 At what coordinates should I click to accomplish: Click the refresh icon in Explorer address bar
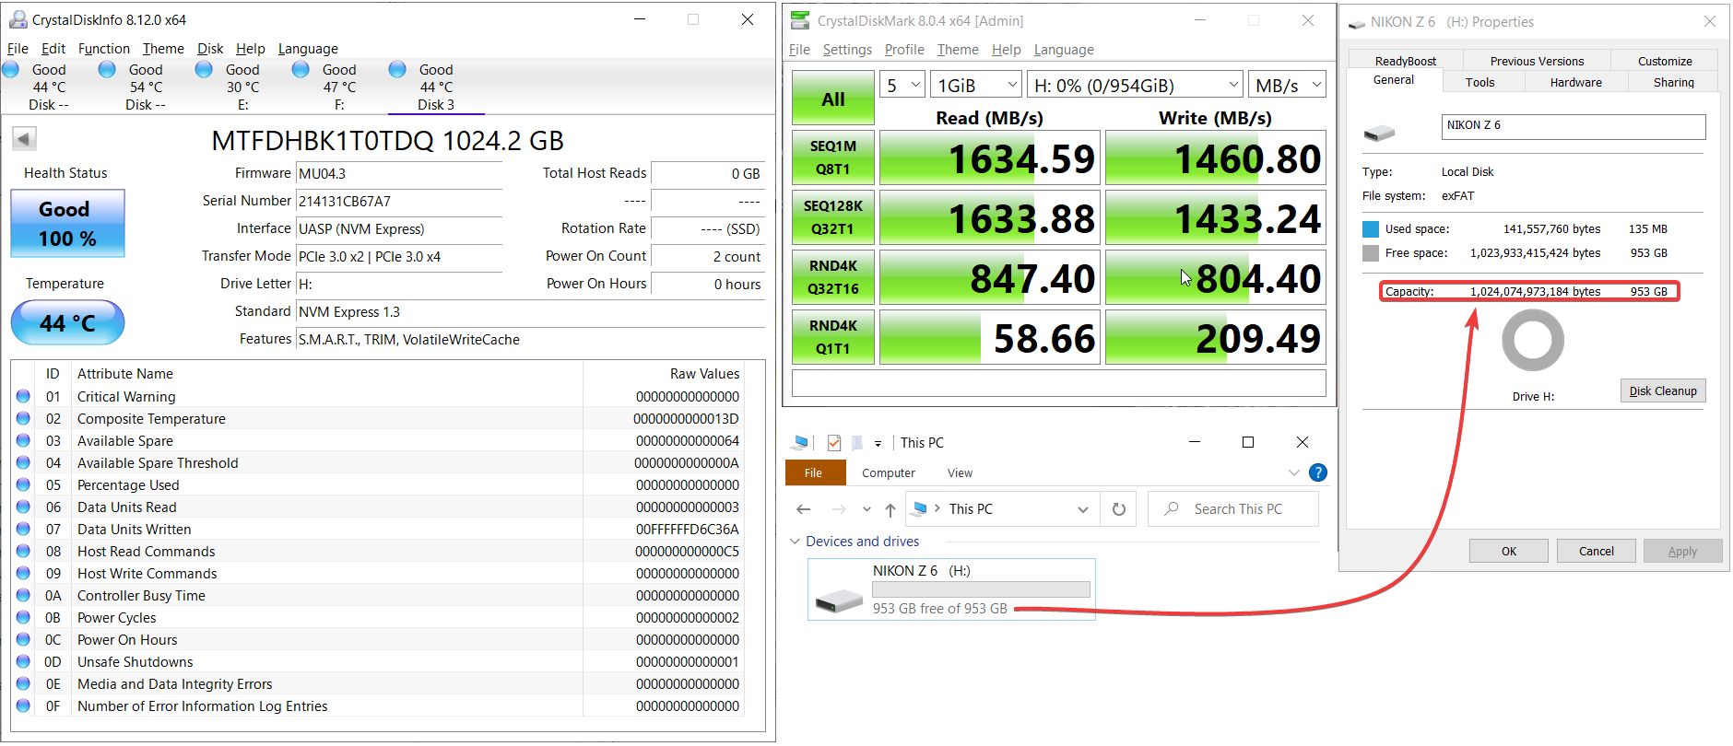pos(1118,509)
